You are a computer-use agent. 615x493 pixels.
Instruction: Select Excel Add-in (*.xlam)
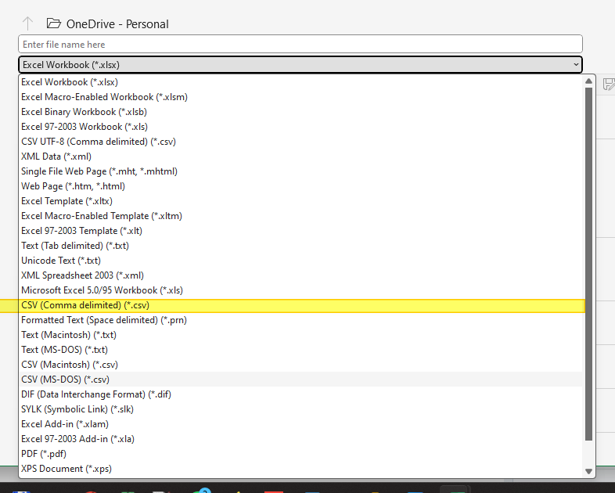(301, 424)
